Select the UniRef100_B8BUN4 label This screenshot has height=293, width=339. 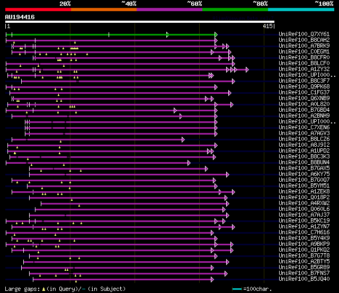[304, 162]
